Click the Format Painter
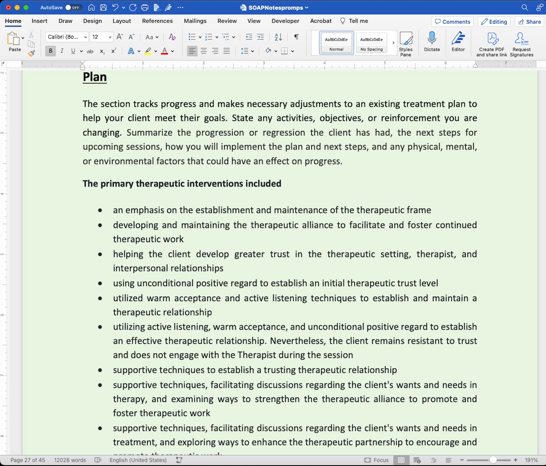Viewport: 546px width, 466px height. [x=31, y=54]
